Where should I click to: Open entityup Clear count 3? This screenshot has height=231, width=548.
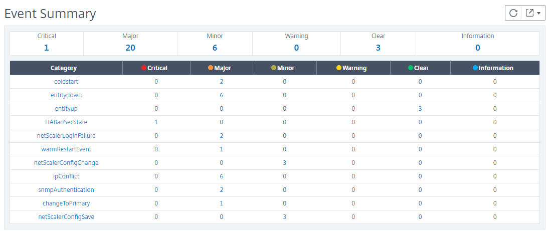(420, 109)
